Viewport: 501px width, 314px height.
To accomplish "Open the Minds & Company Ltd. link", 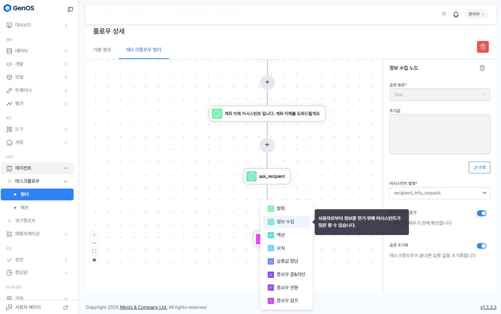I will (x=143, y=307).
